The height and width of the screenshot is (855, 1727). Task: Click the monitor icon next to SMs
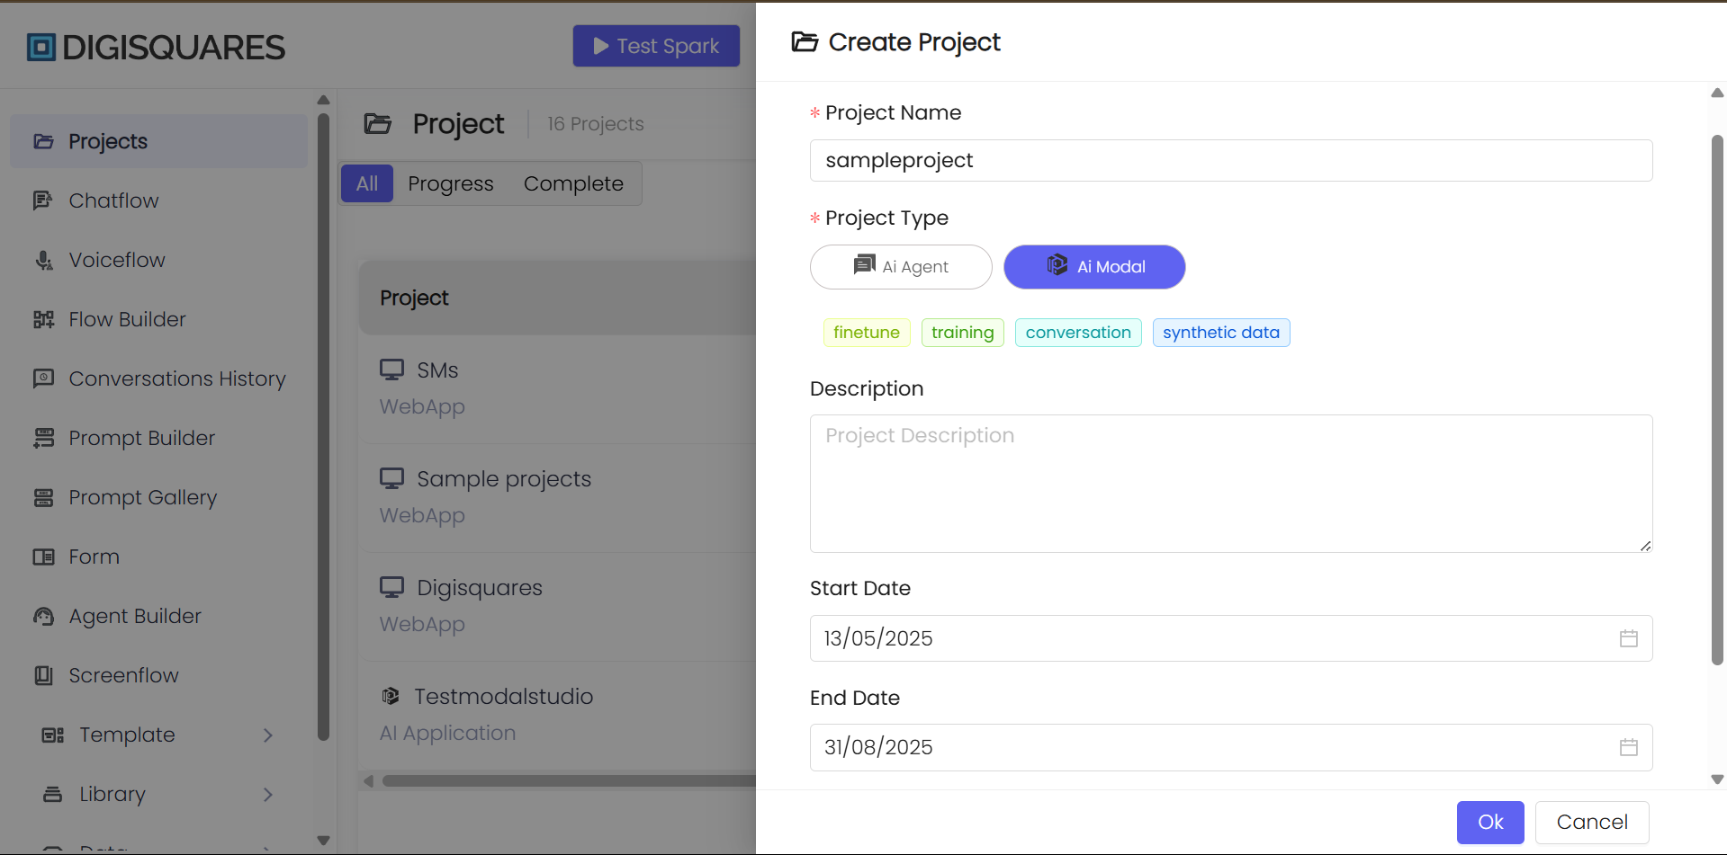pyautogui.click(x=391, y=370)
